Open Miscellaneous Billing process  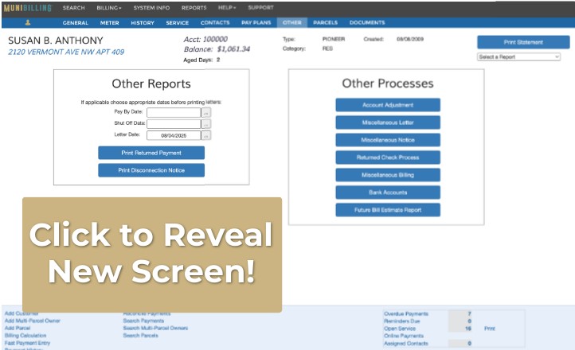coord(388,175)
